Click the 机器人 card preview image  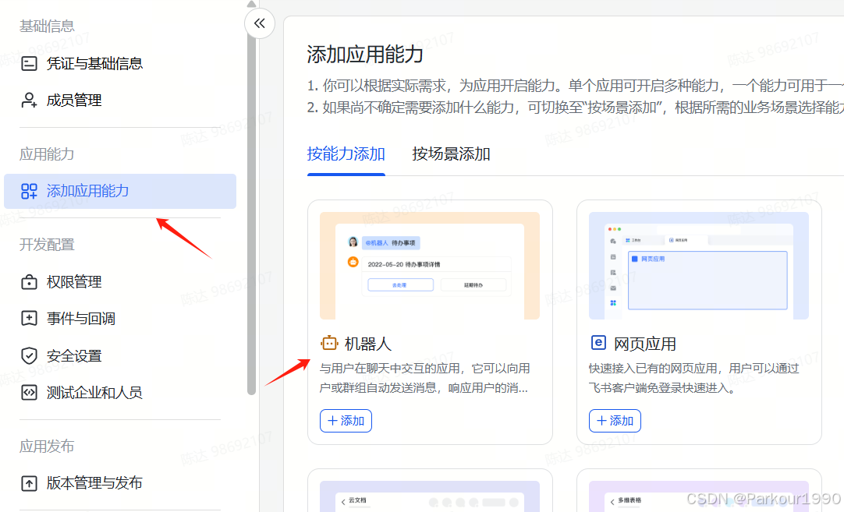430,266
